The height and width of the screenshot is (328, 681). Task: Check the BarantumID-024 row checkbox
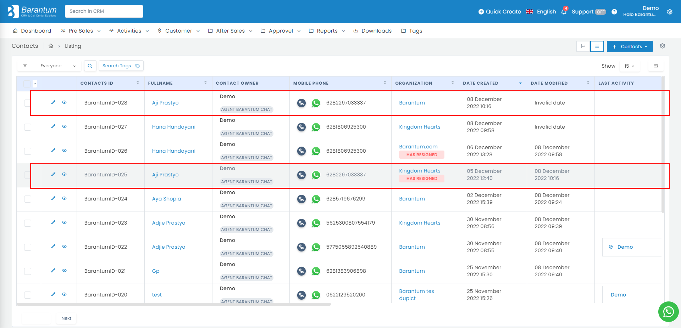pos(28,199)
